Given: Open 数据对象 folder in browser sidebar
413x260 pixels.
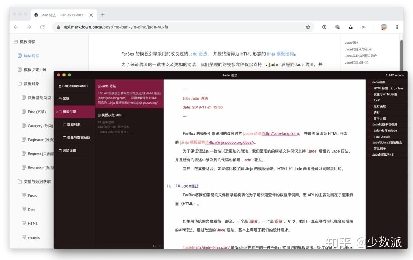Looking at the screenshot, I should (28, 84).
